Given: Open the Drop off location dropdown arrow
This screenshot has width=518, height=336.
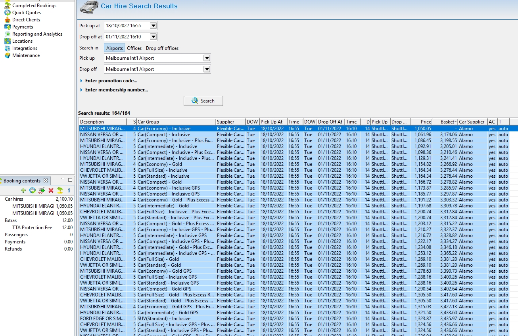Looking at the screenshot, I should tap(206, 69).
